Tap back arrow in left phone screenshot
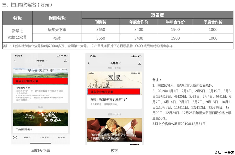Image resolution: width=235 pixels, height=155 pixels. coord(15,61)
